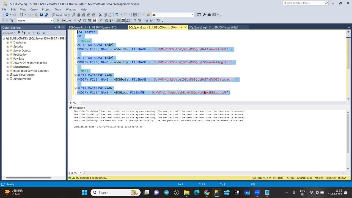Collapse the SUBBUCN\DEV server node
352x198 pixels.
tap(4, 38)
